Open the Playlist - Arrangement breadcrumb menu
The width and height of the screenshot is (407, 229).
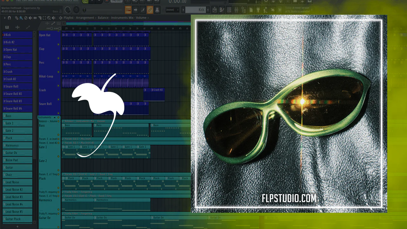point(79,18)
